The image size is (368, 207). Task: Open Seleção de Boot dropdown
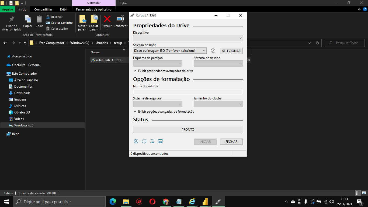point(170,51)
